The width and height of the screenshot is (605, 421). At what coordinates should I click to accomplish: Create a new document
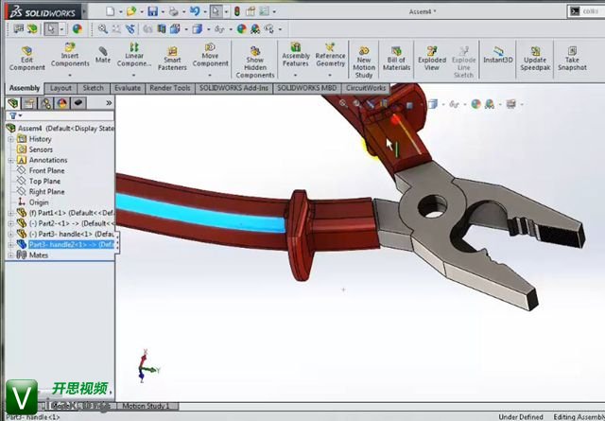pos(111,11)
